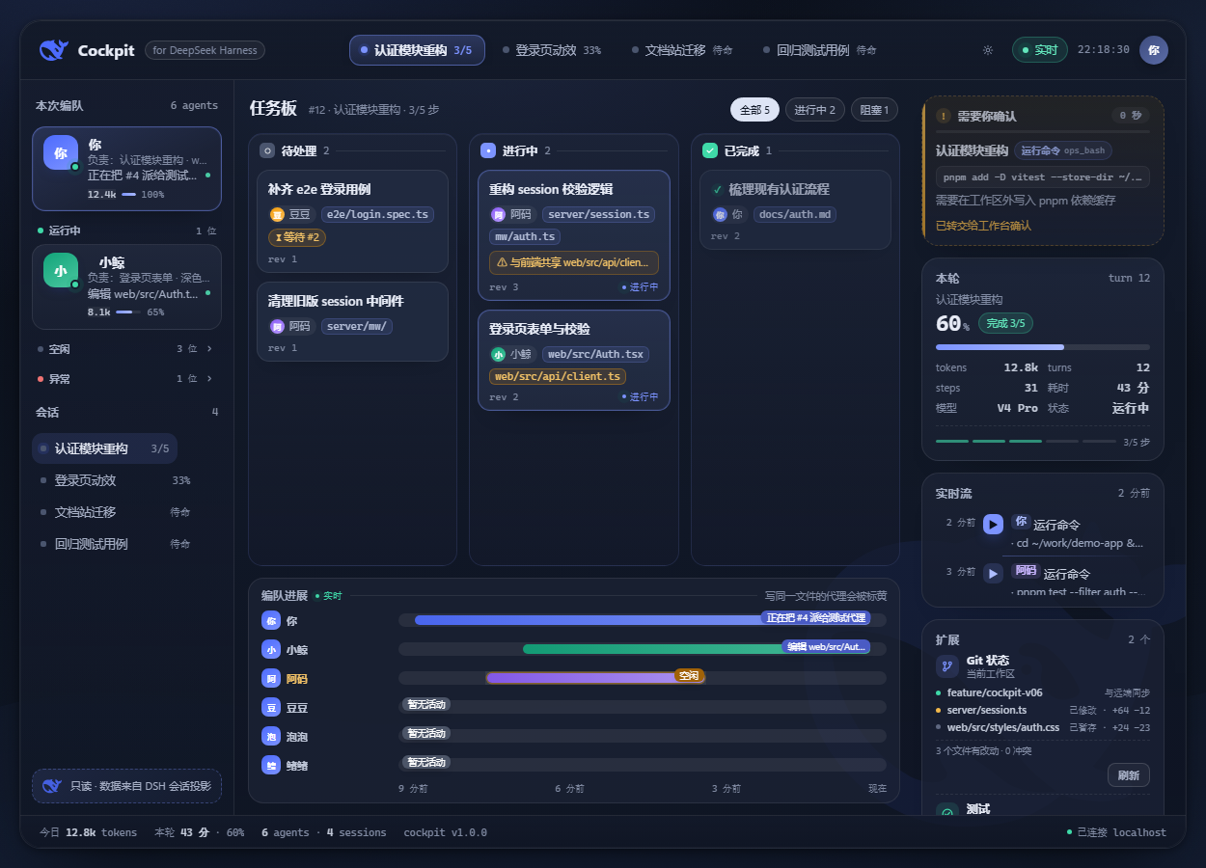
Task: Click the 你 avatar in squad card
Action: tap(61, 152)
